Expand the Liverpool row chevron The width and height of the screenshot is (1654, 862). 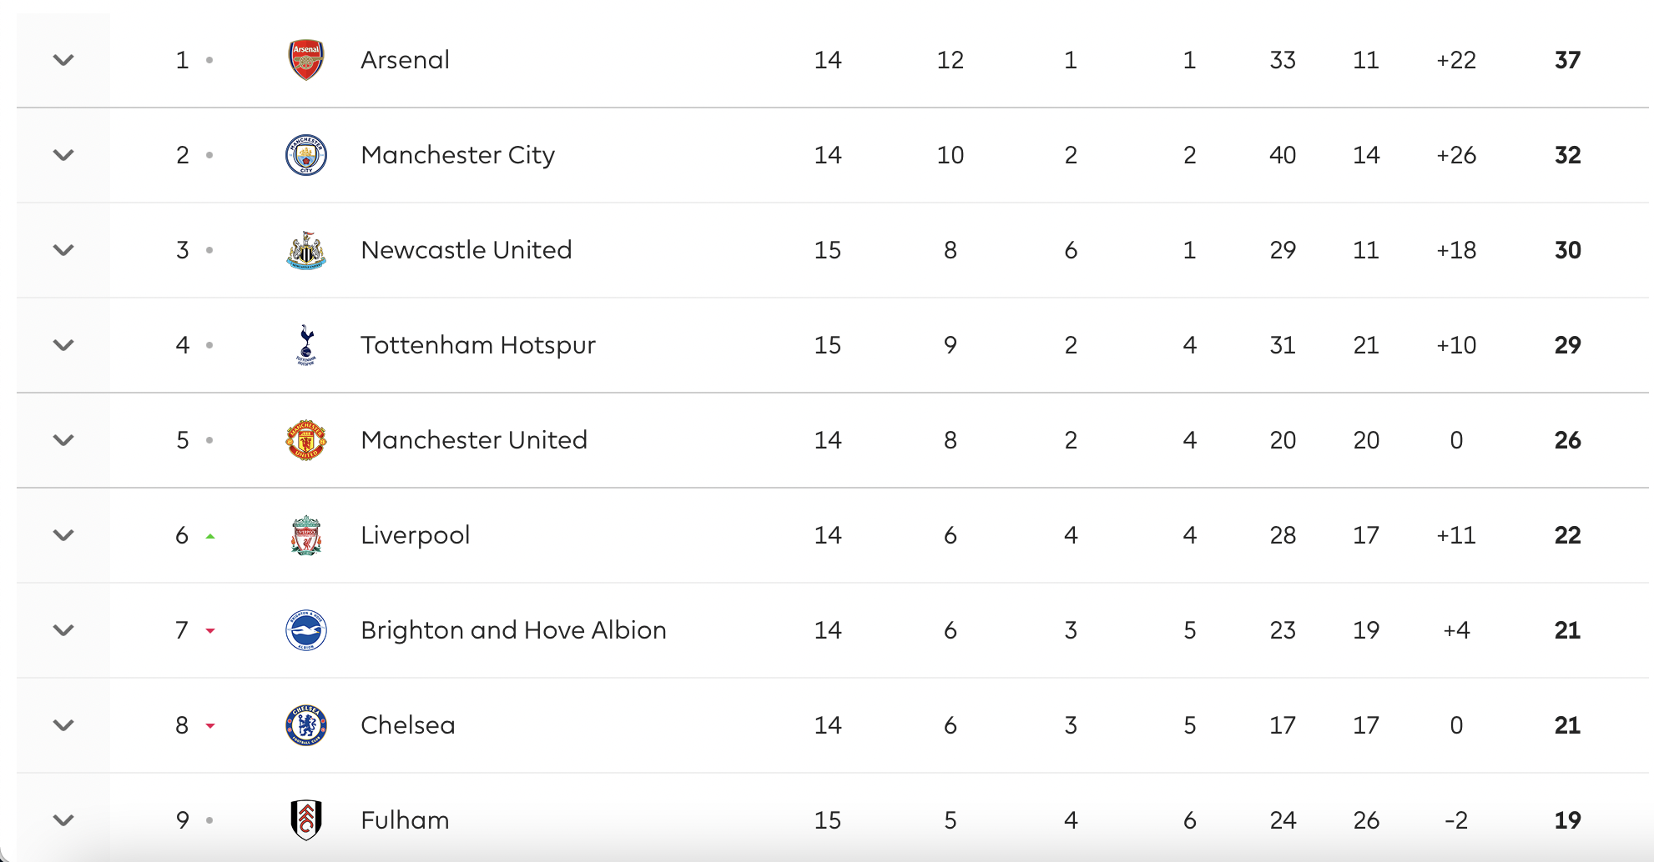(63, 535)
